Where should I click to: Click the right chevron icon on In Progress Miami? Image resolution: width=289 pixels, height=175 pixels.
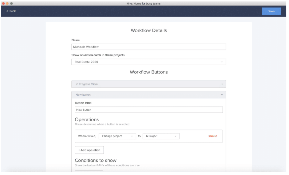tap(222, 84)
